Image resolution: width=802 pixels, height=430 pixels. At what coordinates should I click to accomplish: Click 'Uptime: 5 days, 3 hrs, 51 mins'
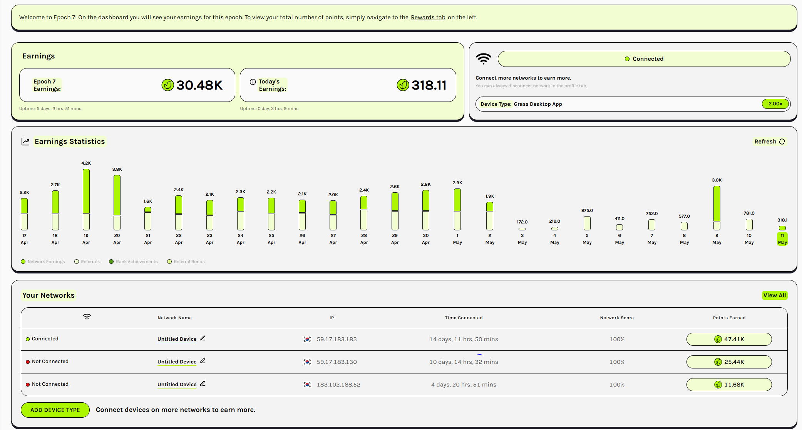coord(50,108)
